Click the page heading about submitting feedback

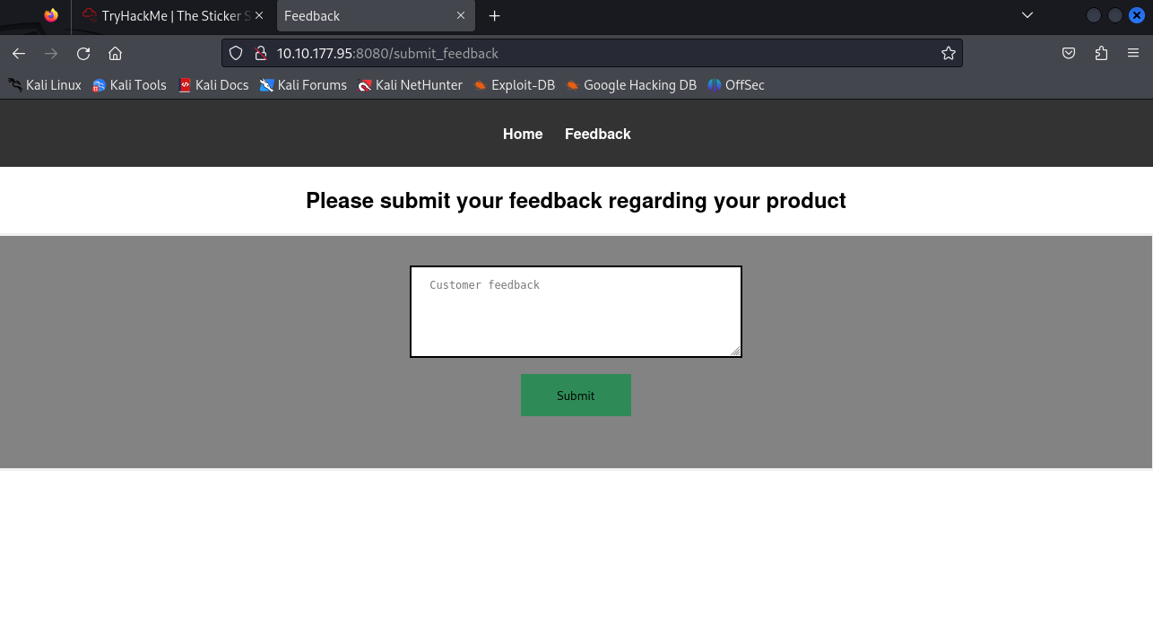(x=576, y=201)
